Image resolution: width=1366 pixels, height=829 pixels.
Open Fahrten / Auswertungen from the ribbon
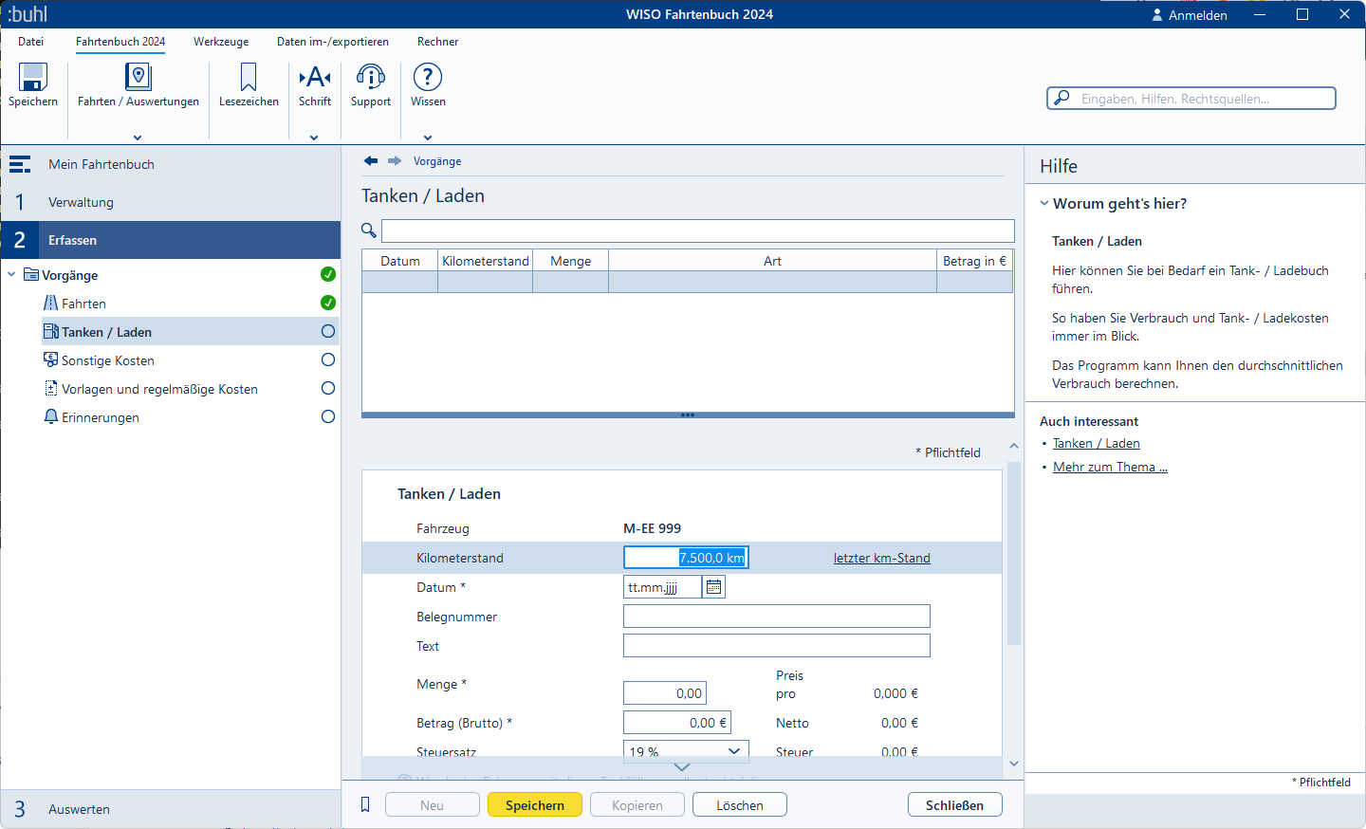coord(138,78)
